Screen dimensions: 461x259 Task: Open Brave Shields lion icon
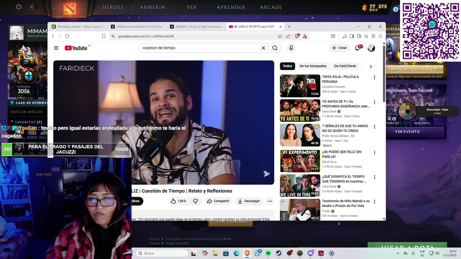click(297, 36)
